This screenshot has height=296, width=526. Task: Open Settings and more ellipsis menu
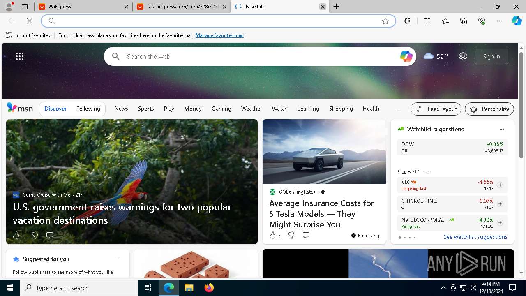click(500, 21)
